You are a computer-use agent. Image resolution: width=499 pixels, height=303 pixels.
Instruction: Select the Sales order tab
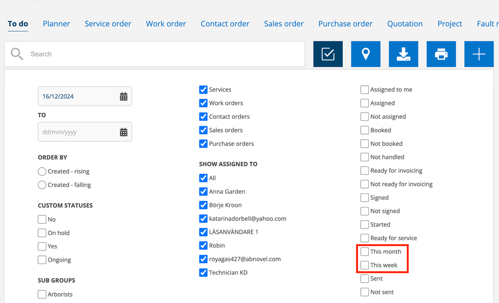pyautogui.click(x=284, y=24)
